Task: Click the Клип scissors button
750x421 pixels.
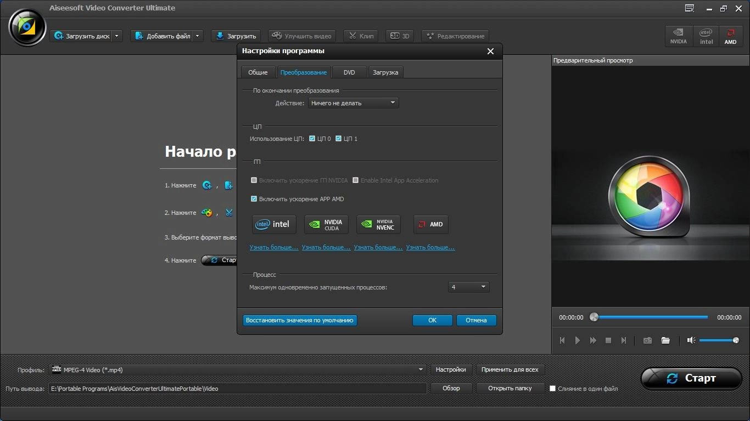Action: (361, 36)
